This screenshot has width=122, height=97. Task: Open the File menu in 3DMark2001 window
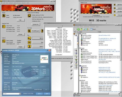coord(2,3)
